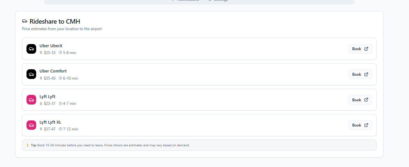
Task: Click the 5-8 min wait time
Action: pos(69,53)
